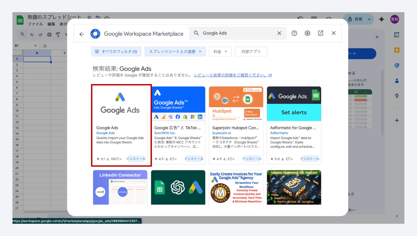
Task: Select cell A1 in the spreadsheet
Action: 37,59
